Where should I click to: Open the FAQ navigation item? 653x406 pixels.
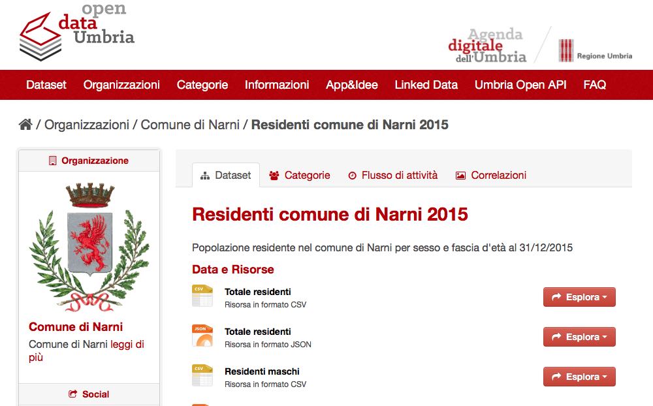[594, 85]
